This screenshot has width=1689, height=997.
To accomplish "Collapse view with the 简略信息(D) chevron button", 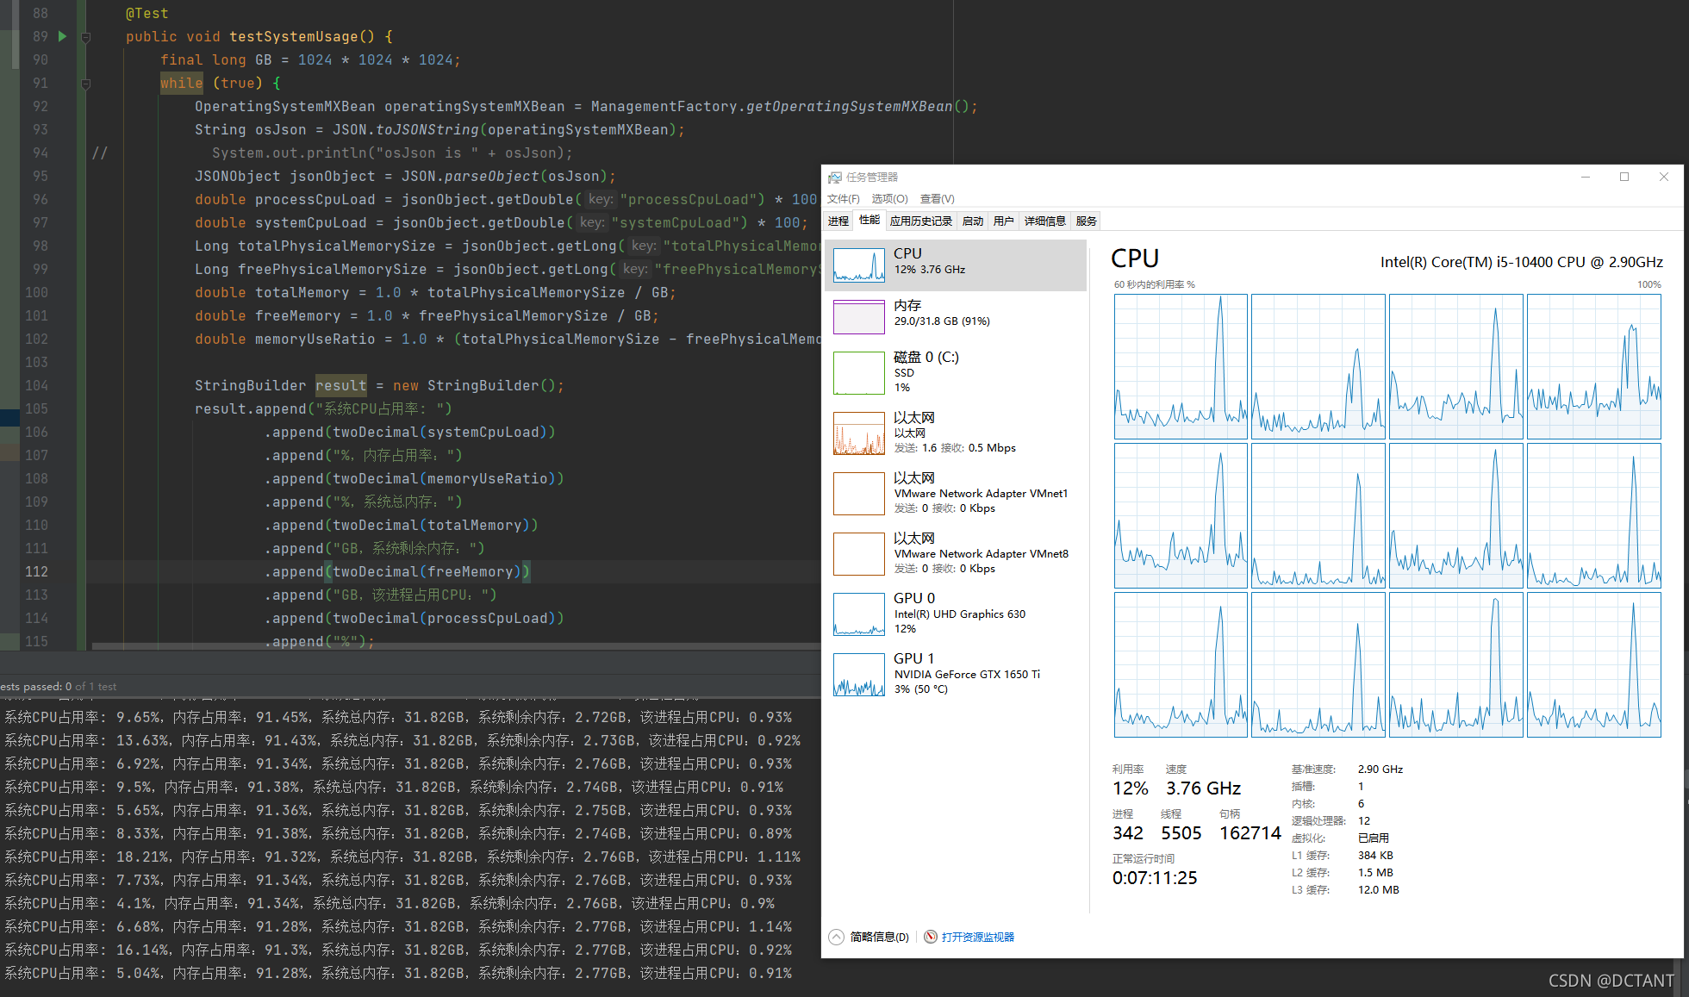I will click(836, 937).
